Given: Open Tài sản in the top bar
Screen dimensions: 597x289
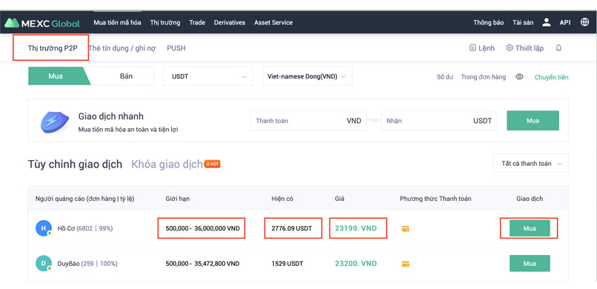Looking at the screenshot, I should pyautogui.click(x=523, y=22).
